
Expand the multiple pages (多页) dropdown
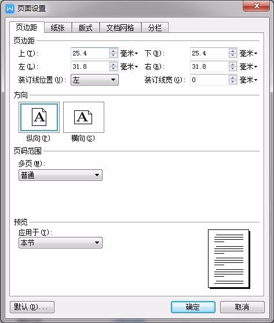click(60, 175)
